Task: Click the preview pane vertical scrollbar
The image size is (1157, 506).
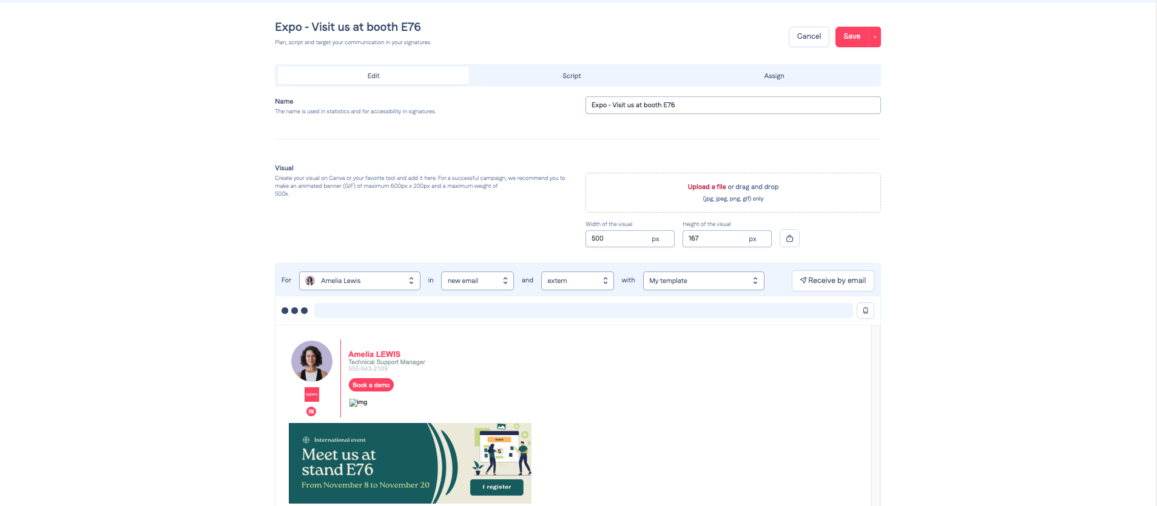Action: (x=875, y=415)
